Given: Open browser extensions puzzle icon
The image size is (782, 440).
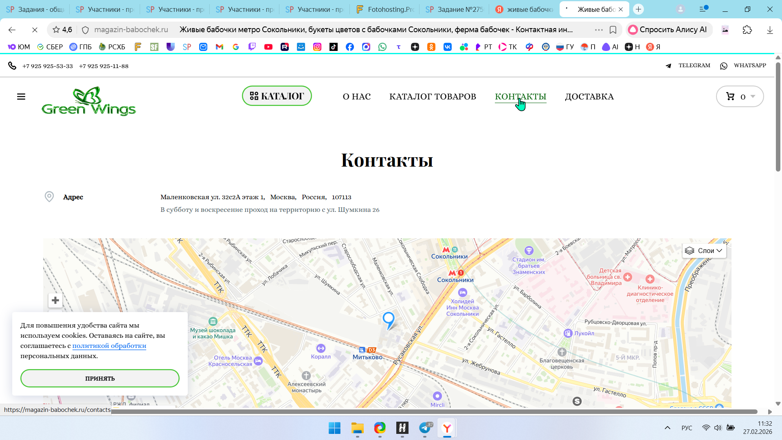Looking at the screenshot, I should pos(747,30).
